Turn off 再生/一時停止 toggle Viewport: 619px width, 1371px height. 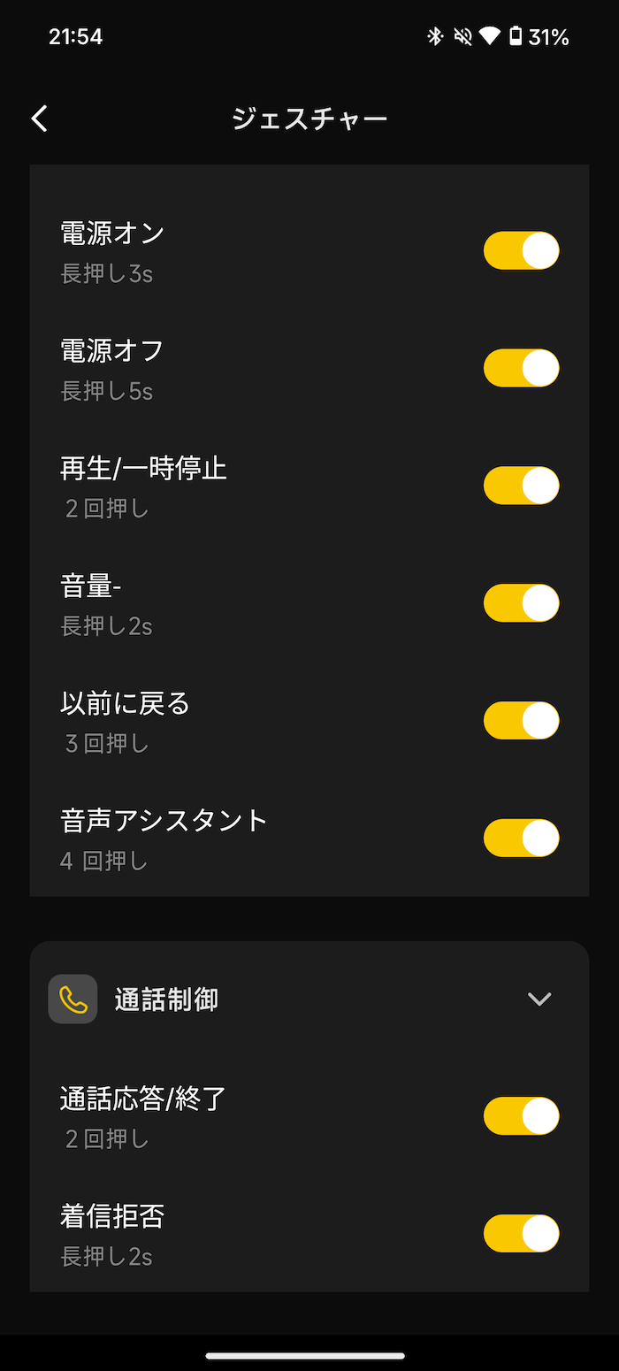point(521,486)
